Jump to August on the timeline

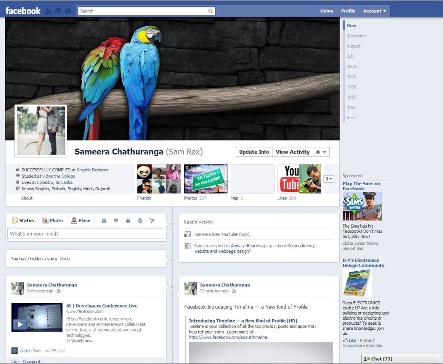pyautogui.click(x=353, y=46)
